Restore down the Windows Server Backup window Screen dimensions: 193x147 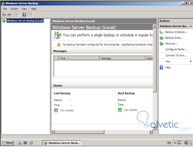(x=187, y=3)
